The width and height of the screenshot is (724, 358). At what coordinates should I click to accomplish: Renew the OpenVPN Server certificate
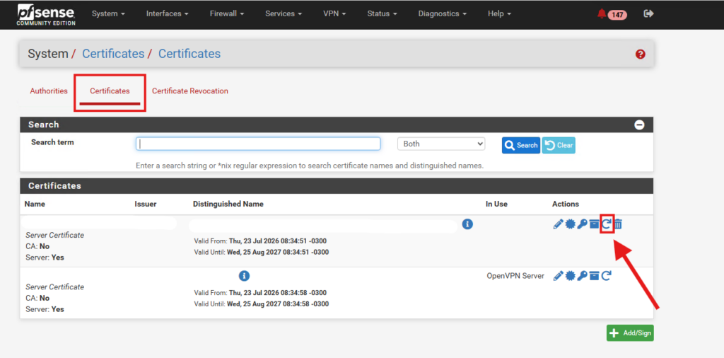click(606, 276)
